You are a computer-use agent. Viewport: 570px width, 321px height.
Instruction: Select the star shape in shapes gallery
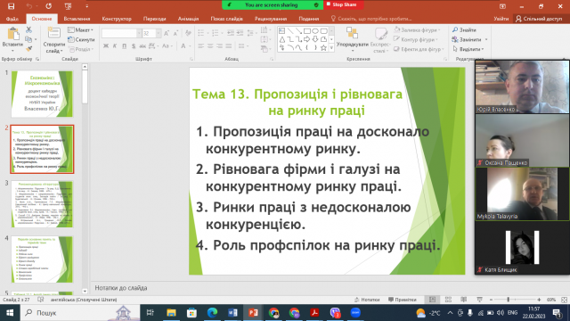coord(323,47)
